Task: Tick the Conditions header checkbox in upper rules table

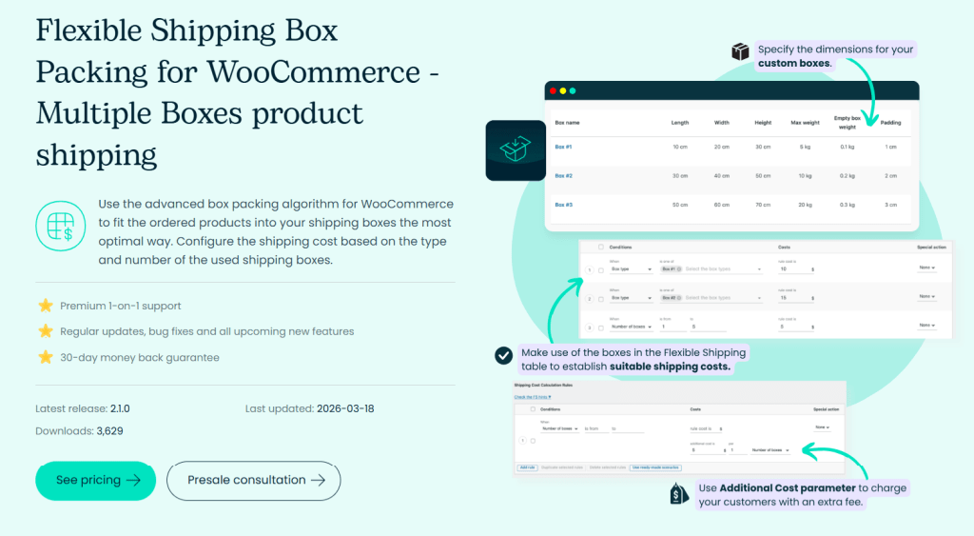Action: click(601, 247)
